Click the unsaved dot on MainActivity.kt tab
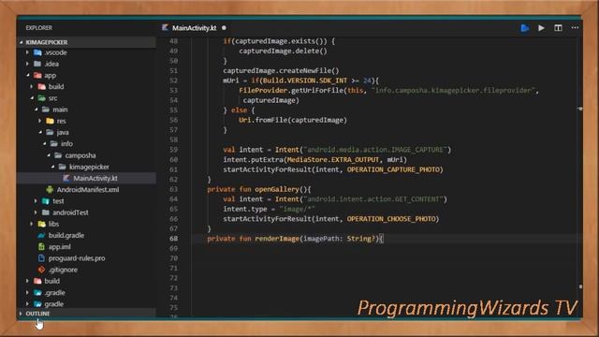This screenshot has width=599, height=337. pos(224,28)
